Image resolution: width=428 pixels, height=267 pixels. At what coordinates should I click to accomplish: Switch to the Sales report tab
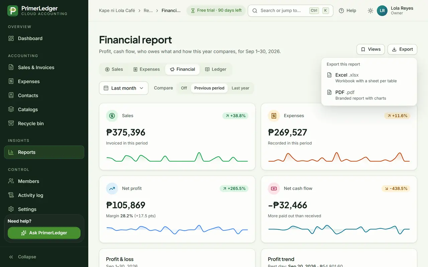[114, 69]
